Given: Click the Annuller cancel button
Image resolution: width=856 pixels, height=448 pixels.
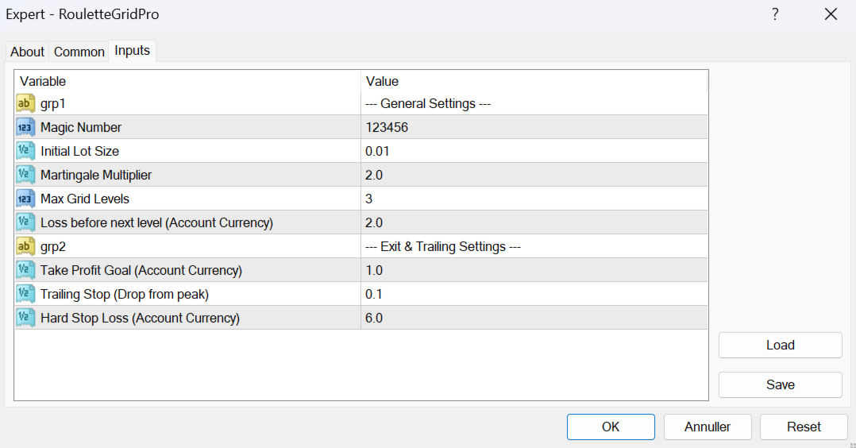Looking at the screenshot, I should [x=708, y=427].
